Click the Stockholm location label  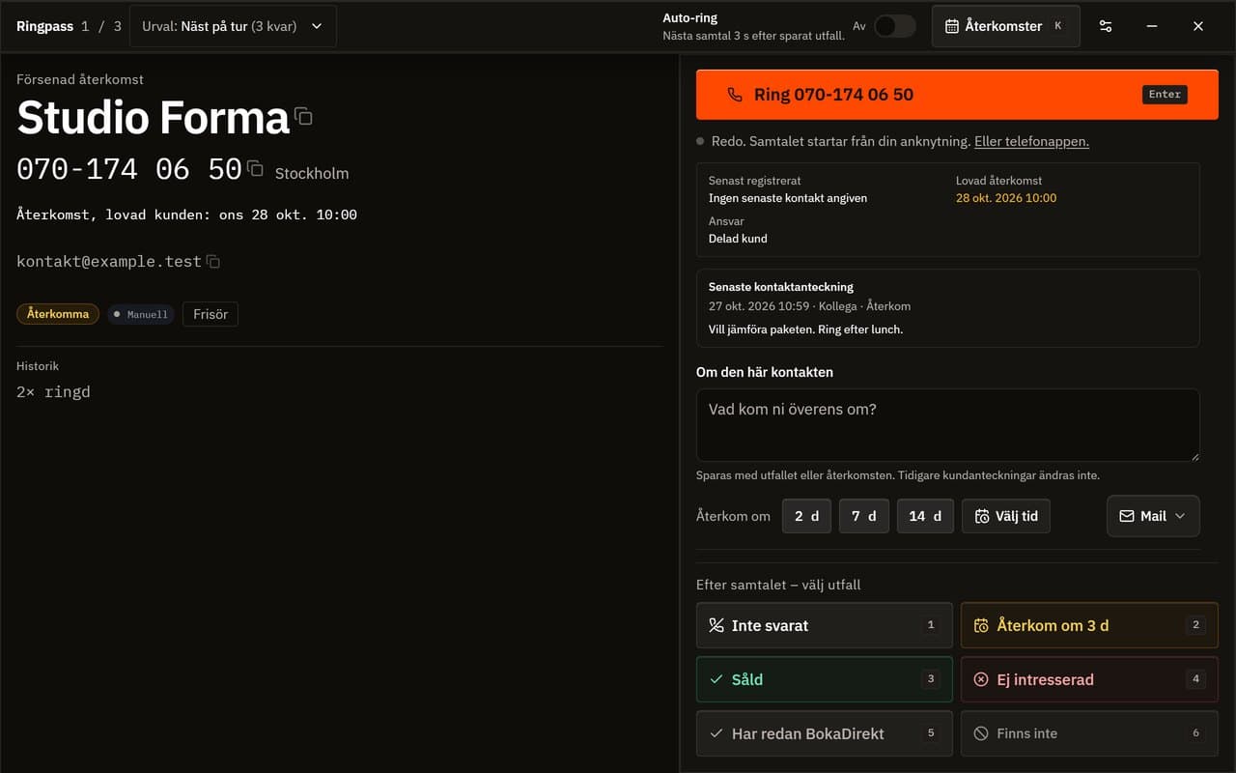(x=312, y=174)
